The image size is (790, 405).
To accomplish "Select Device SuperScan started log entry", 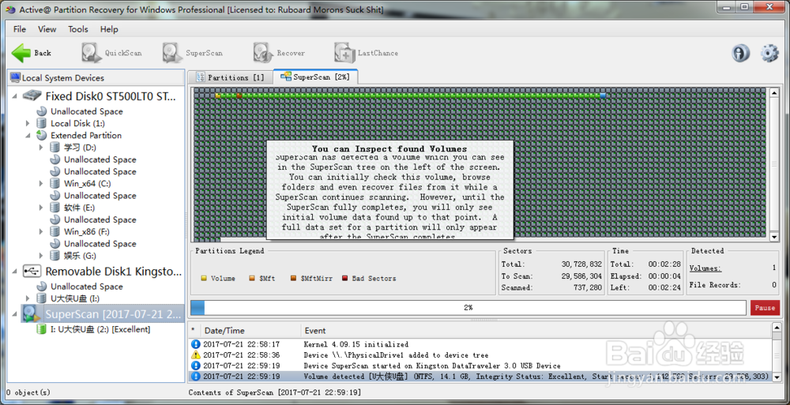I will point(480,366).
